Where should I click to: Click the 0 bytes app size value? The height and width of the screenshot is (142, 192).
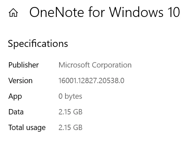click(x=70, y=96)
